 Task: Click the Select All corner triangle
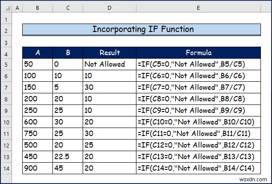pyautogui.click(x=6, y=8)
